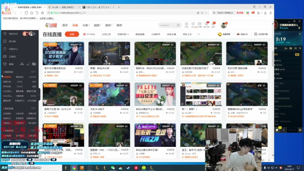This screenshot has height=171, width=304.
Task: Open the notification center on taskbar
Action: (x=298, y=168)
